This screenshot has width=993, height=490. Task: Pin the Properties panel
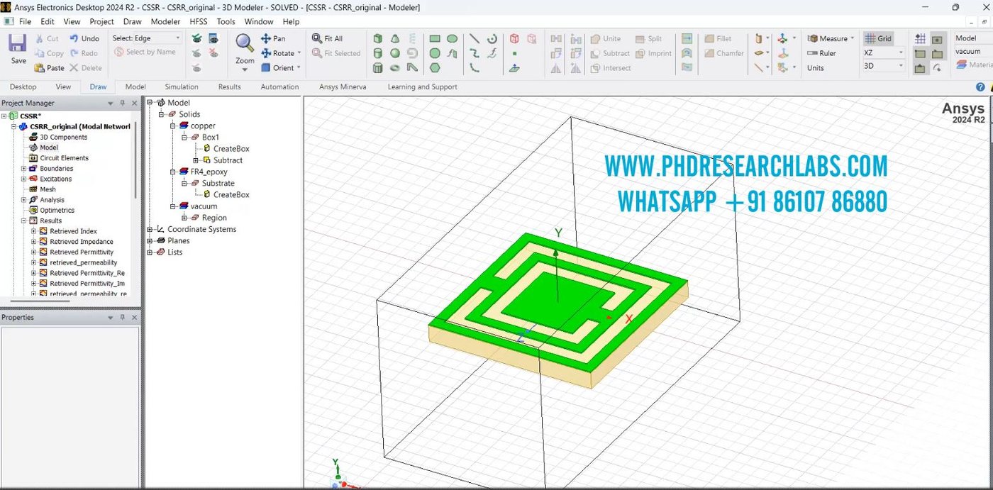(x=122, y=318)
